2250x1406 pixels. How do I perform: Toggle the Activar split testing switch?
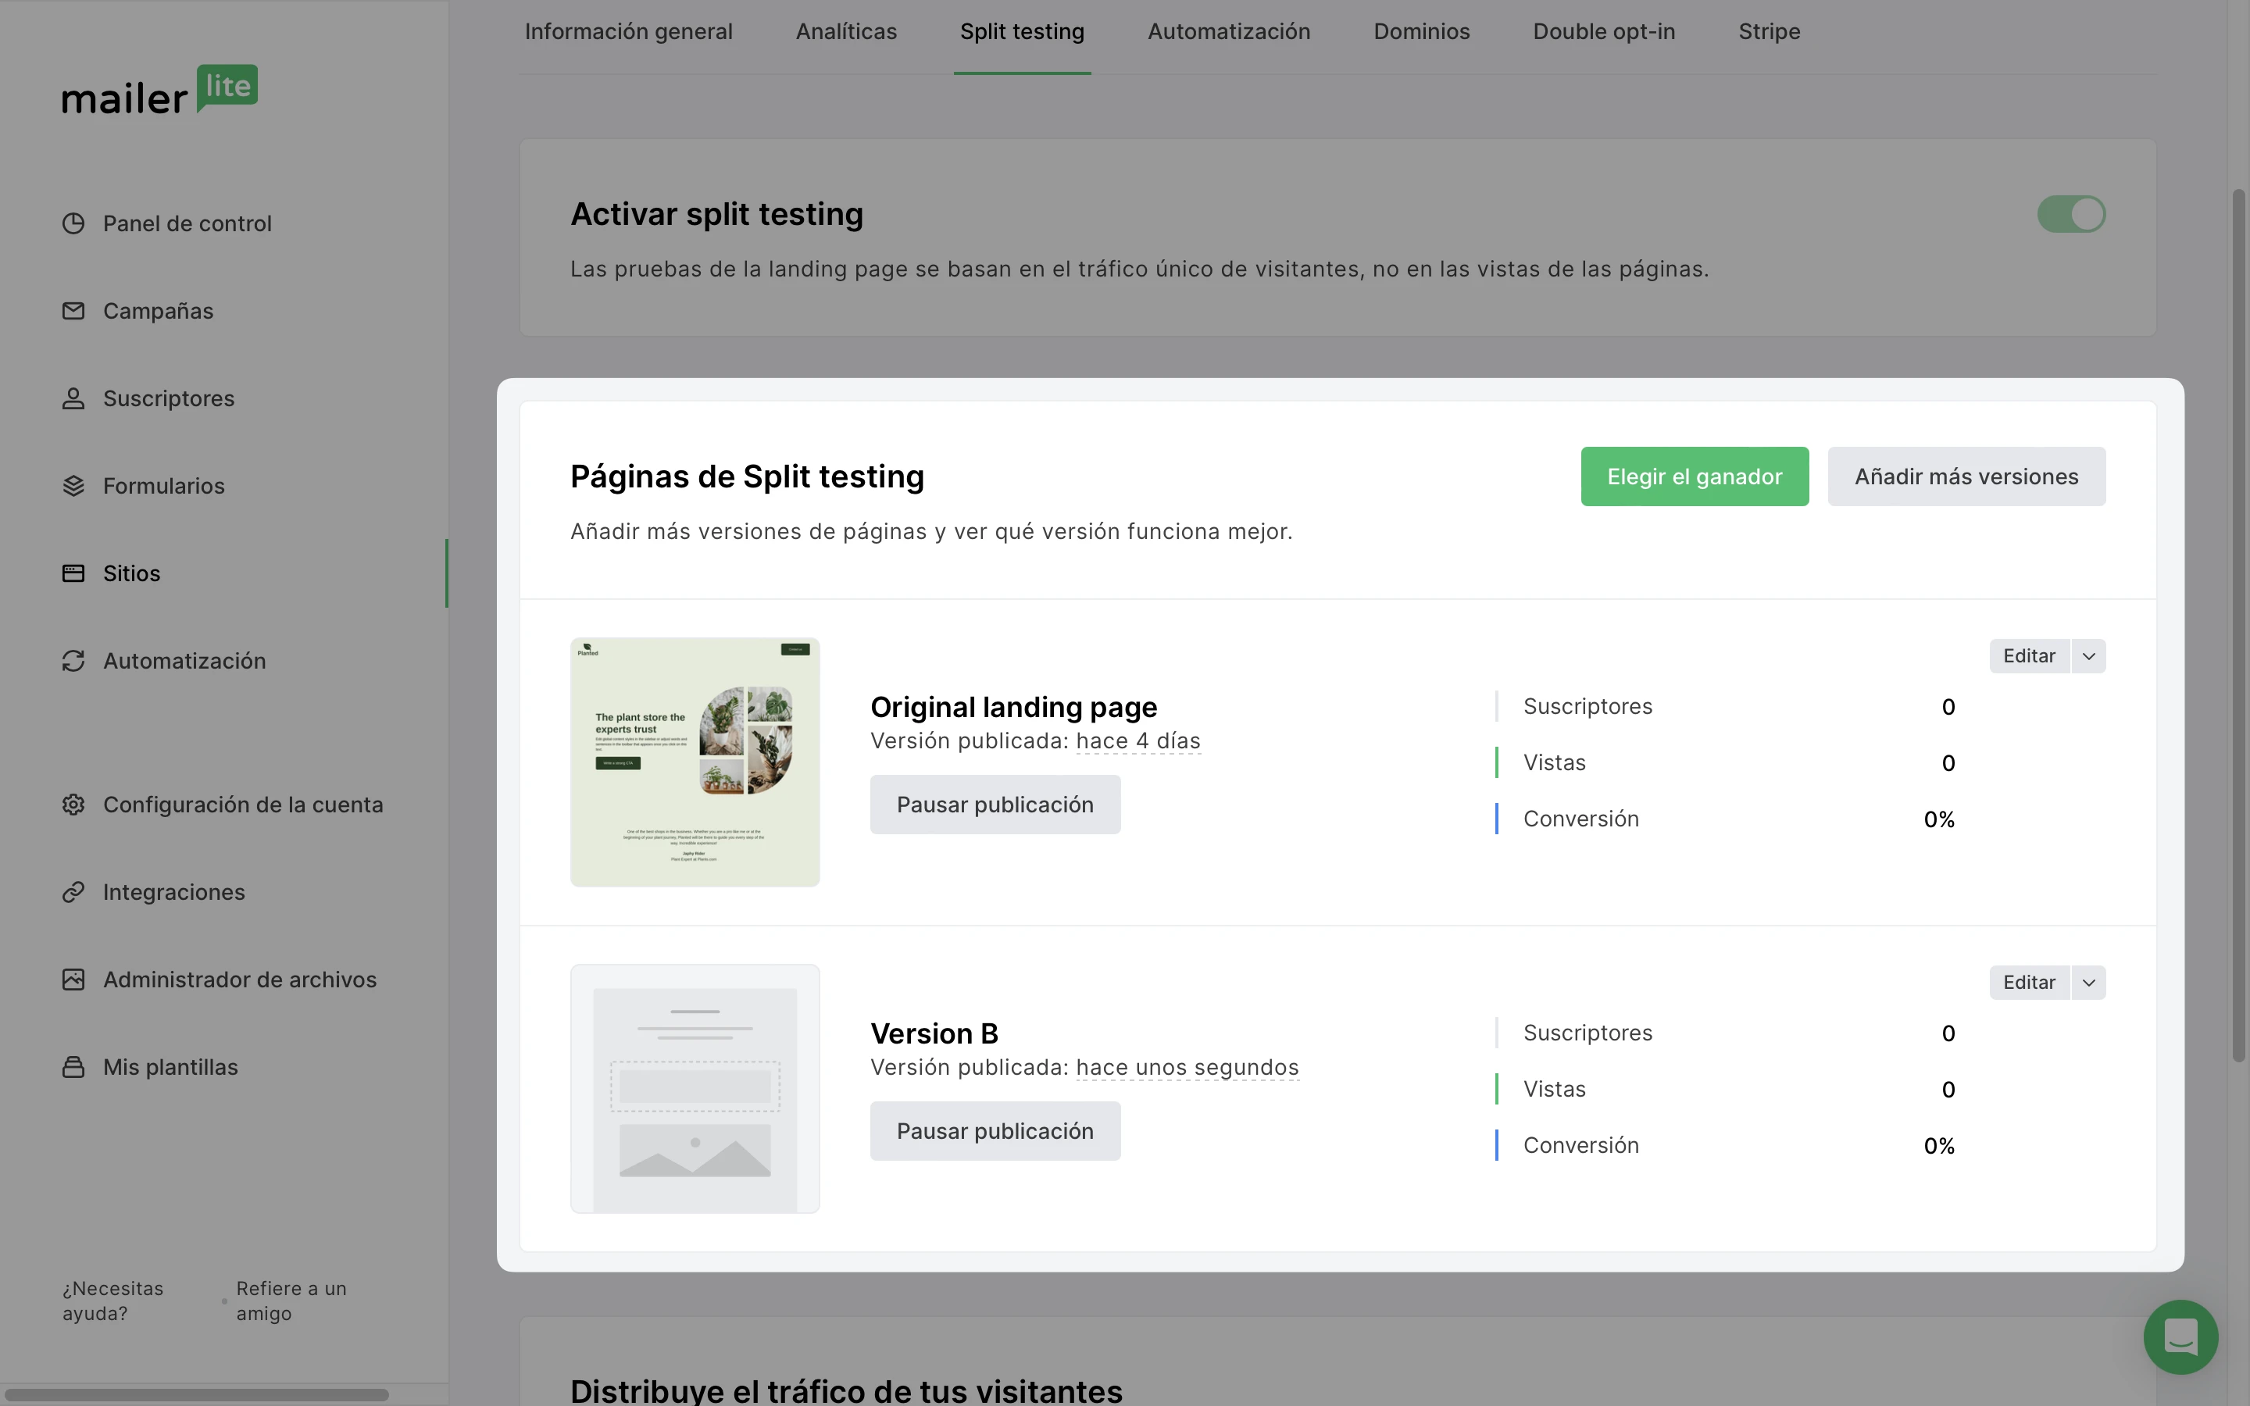click(2070, 214)
